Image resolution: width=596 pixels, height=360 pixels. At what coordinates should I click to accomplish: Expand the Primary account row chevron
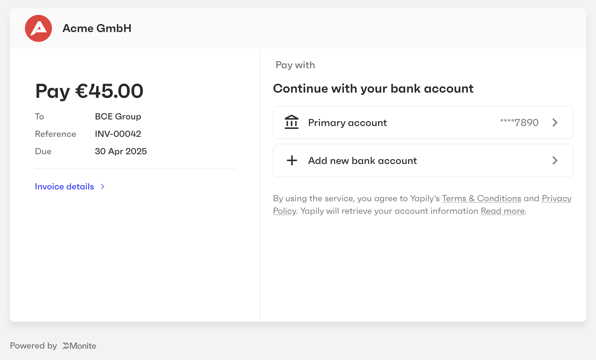(555, 123)
